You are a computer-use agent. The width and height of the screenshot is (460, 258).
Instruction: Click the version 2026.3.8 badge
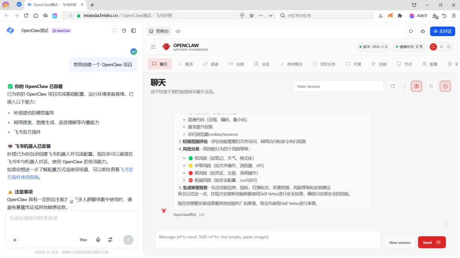[373, 47]
